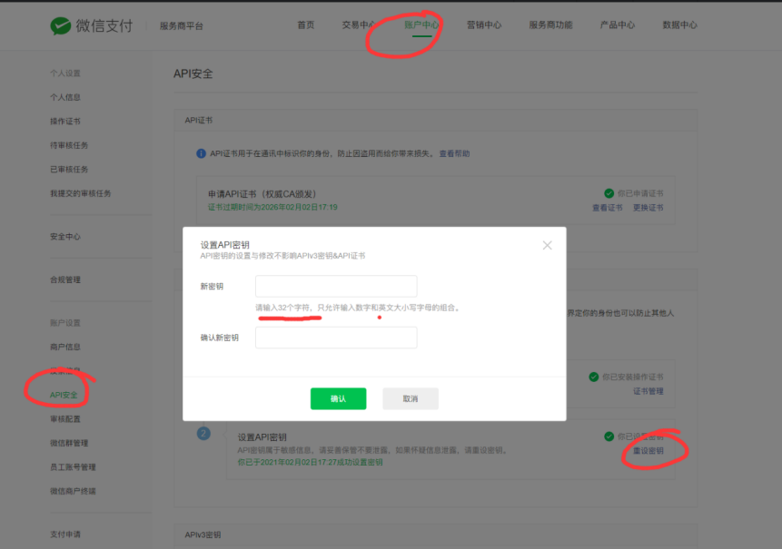Image resolution: width=782 pixels, height=549 pixels.
Task: Focus the 确认新密钥 input field
Action: click(x=336, y=338)
